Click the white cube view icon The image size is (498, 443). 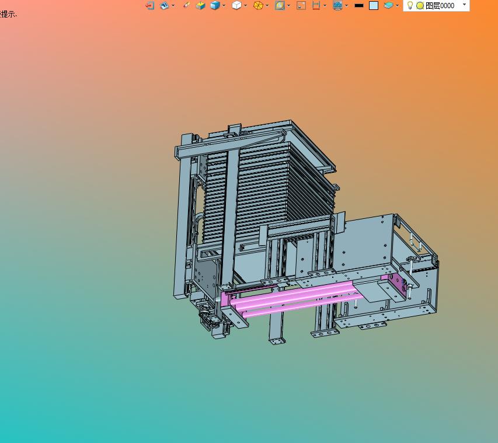pos(236,5)
